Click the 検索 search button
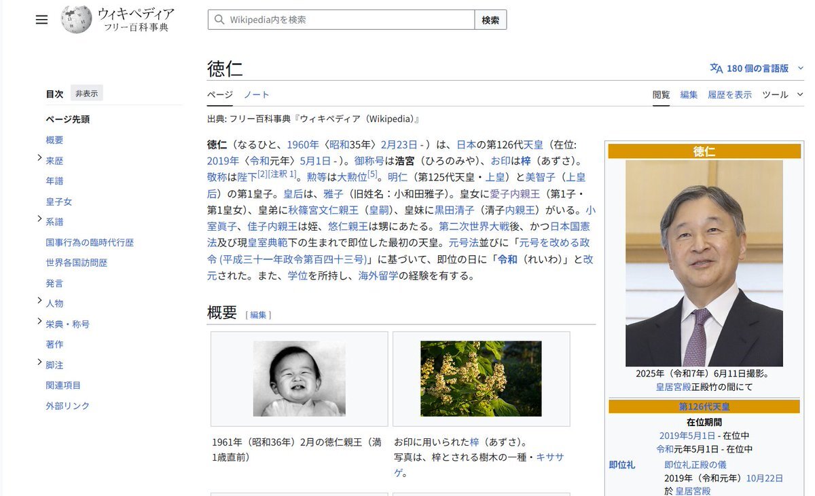815x496 pixels. [490, 20]
